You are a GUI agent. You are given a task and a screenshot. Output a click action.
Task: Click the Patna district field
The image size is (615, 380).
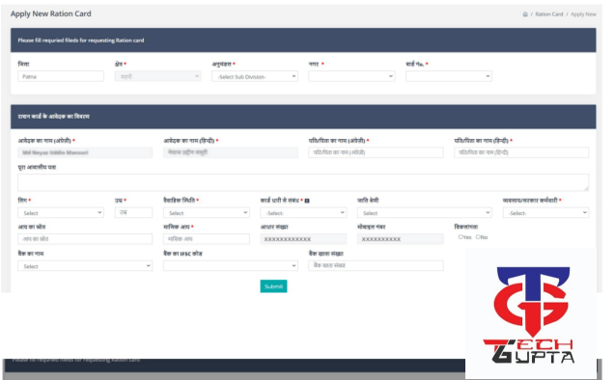(61, 76)
